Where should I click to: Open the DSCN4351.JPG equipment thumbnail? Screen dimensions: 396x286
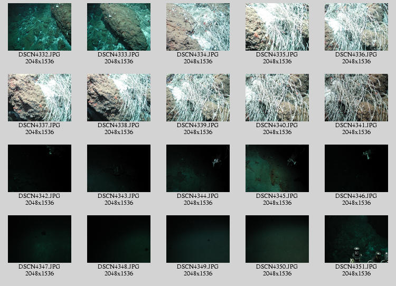point(356,239)
